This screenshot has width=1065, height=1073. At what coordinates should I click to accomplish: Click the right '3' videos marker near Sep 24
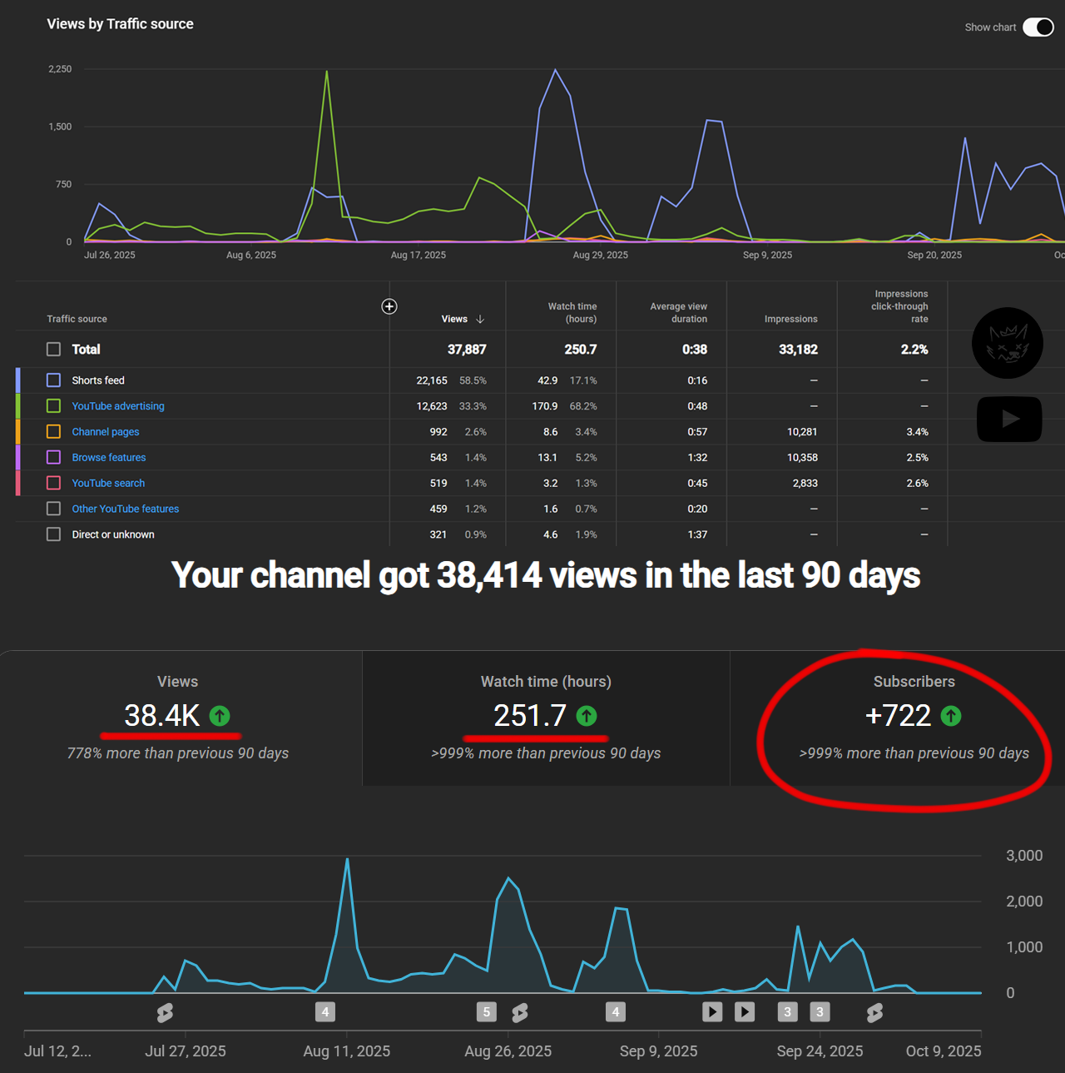820,1012
